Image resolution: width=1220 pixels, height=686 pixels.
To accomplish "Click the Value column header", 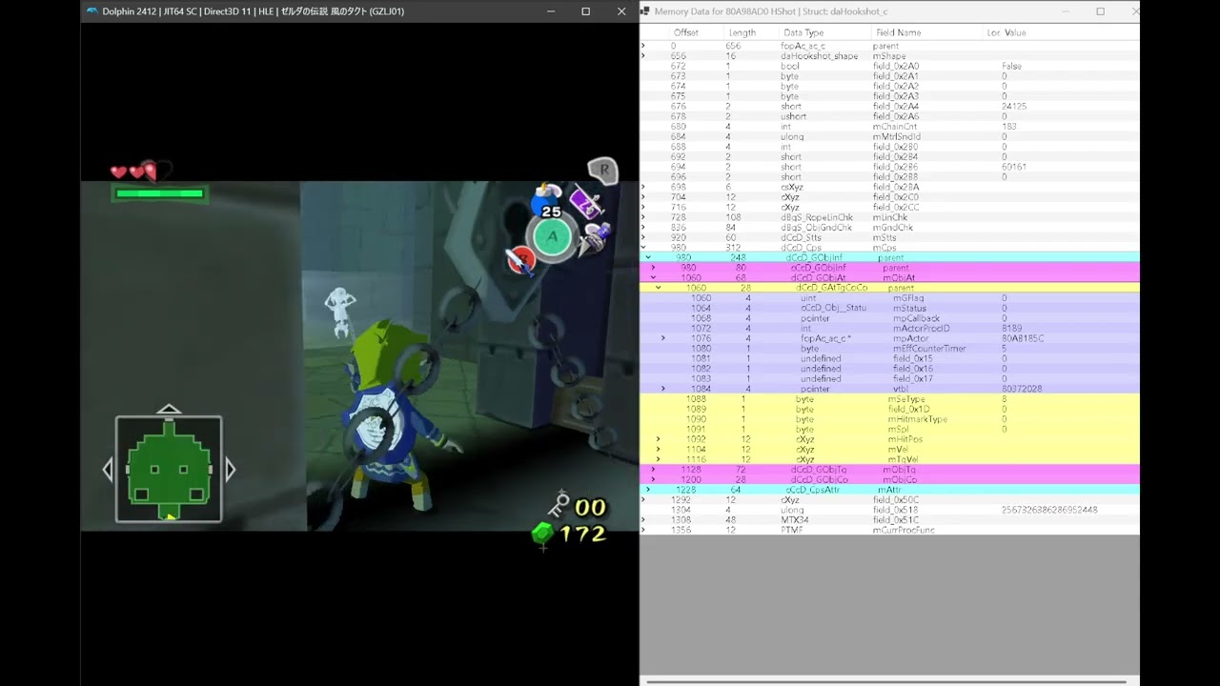I will [x=1015, y=32].
